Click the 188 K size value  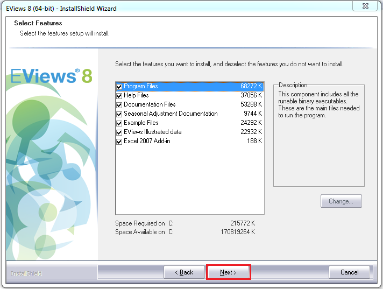point(254,141)
